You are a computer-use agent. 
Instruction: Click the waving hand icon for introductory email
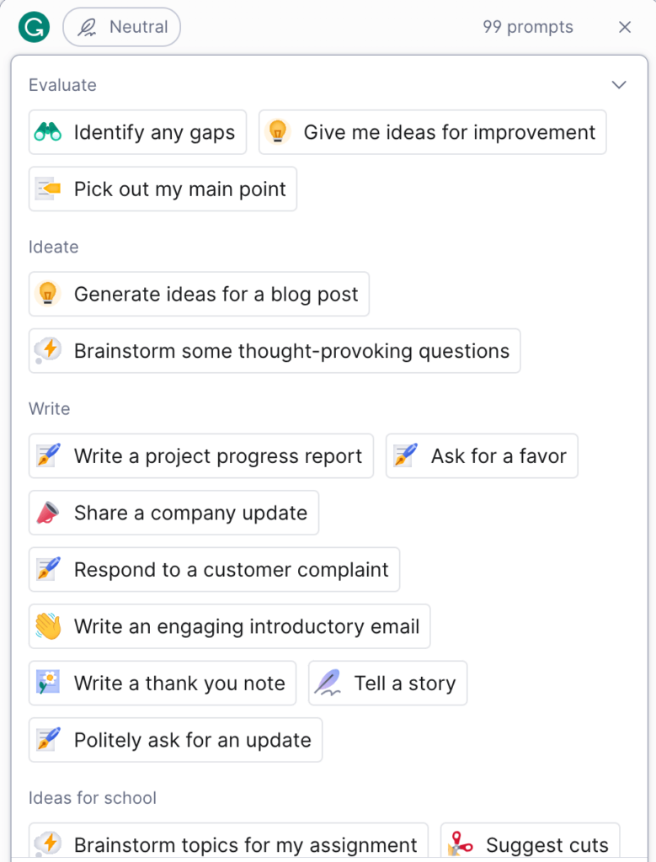click(x=48, y=626)
